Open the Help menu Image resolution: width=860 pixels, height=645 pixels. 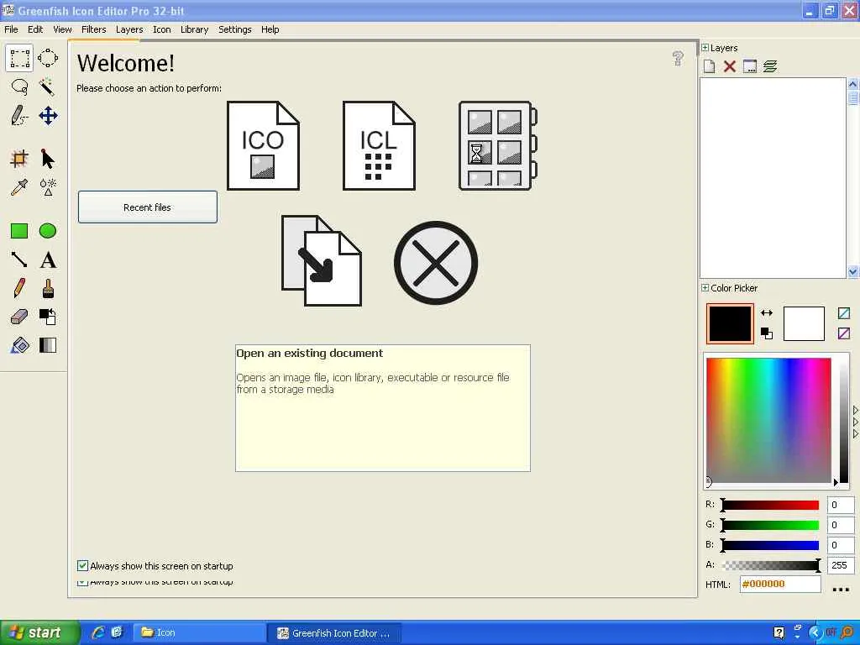270,29
